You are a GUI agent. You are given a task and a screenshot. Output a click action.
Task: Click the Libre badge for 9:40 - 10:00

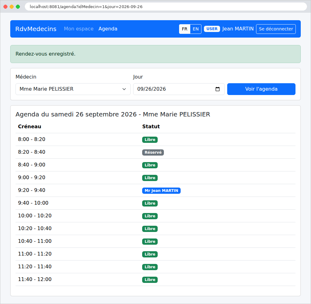pos(150,203)
